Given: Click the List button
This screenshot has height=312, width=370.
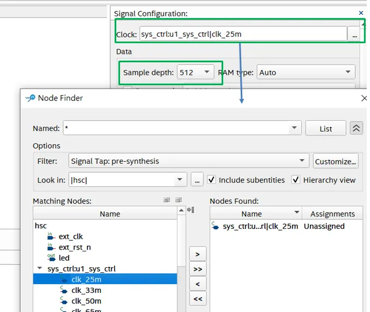Looking at the screenshot, I should 326,128.
